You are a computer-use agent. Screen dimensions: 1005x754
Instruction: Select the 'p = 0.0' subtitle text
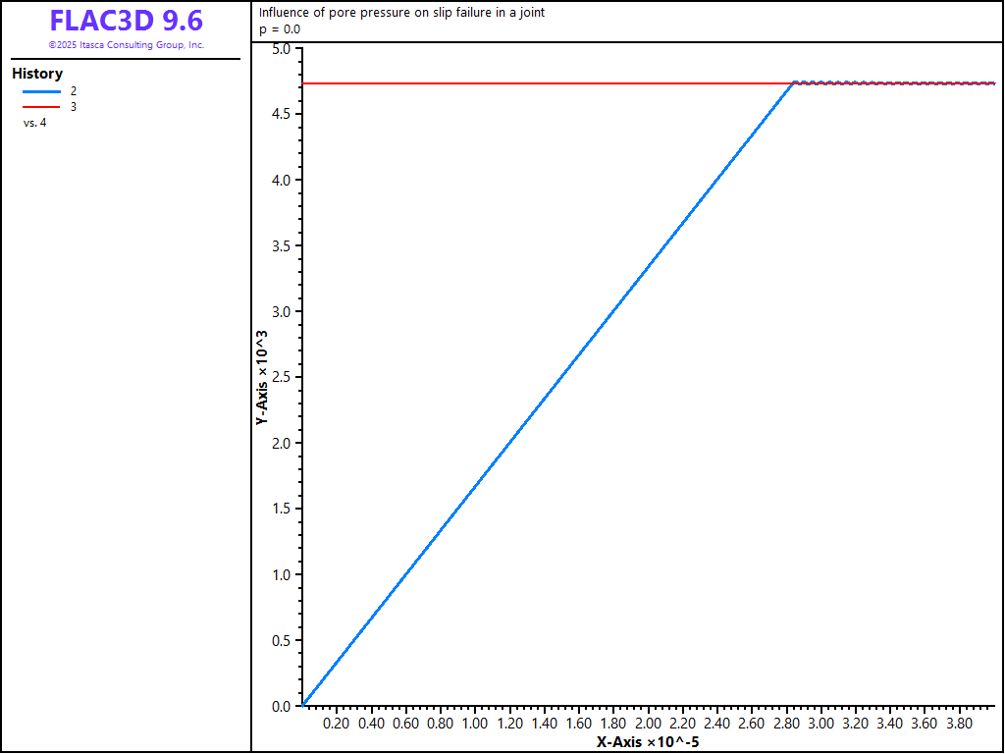pyautogui.click(x=280, y=29)
